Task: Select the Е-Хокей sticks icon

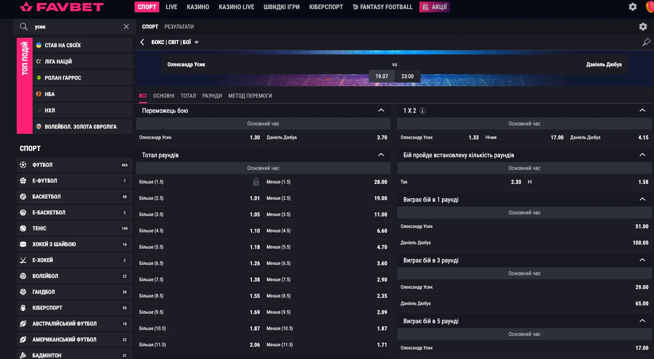Action: pos(23,260)
